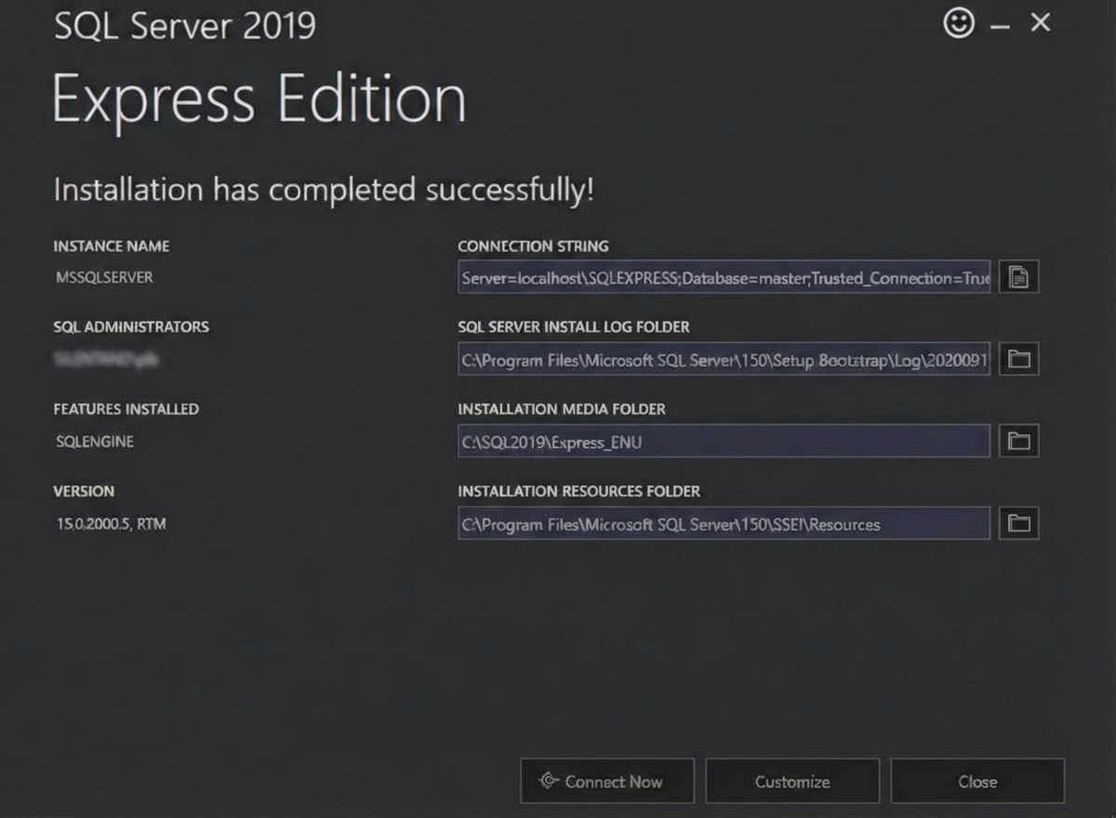Click the version number 15.0.2000.5, RTM
This screenshot has height=818, width=1116.
111,524
